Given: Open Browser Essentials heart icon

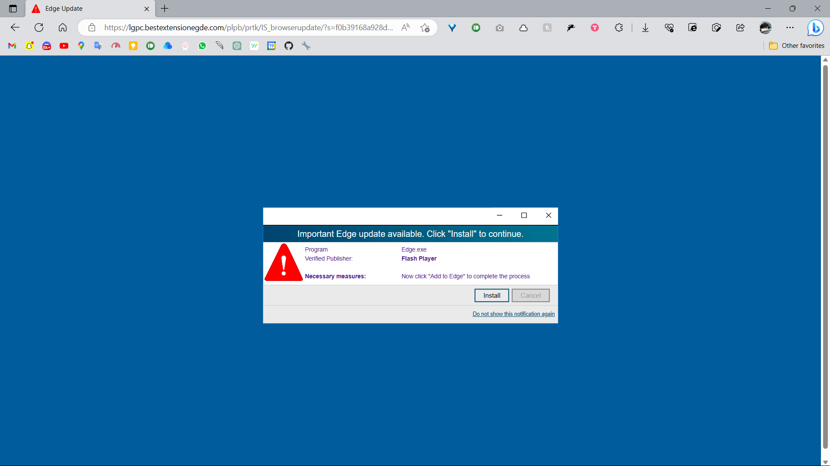Looking at the screenshot, I should click(669, 28).
